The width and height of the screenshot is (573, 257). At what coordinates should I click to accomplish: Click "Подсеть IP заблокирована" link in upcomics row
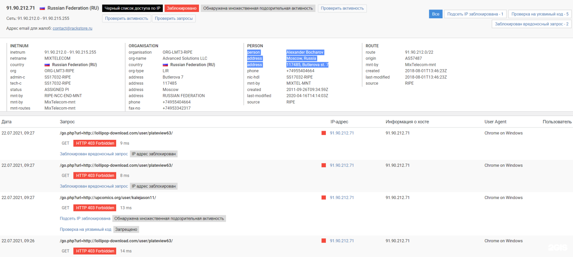(85, 218)
